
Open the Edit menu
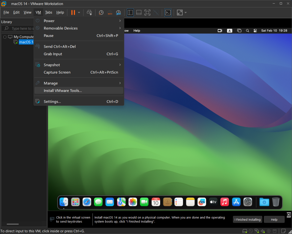16,12
